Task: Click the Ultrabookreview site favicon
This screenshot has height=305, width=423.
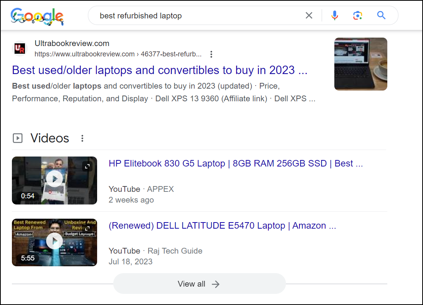Action: 20,49
